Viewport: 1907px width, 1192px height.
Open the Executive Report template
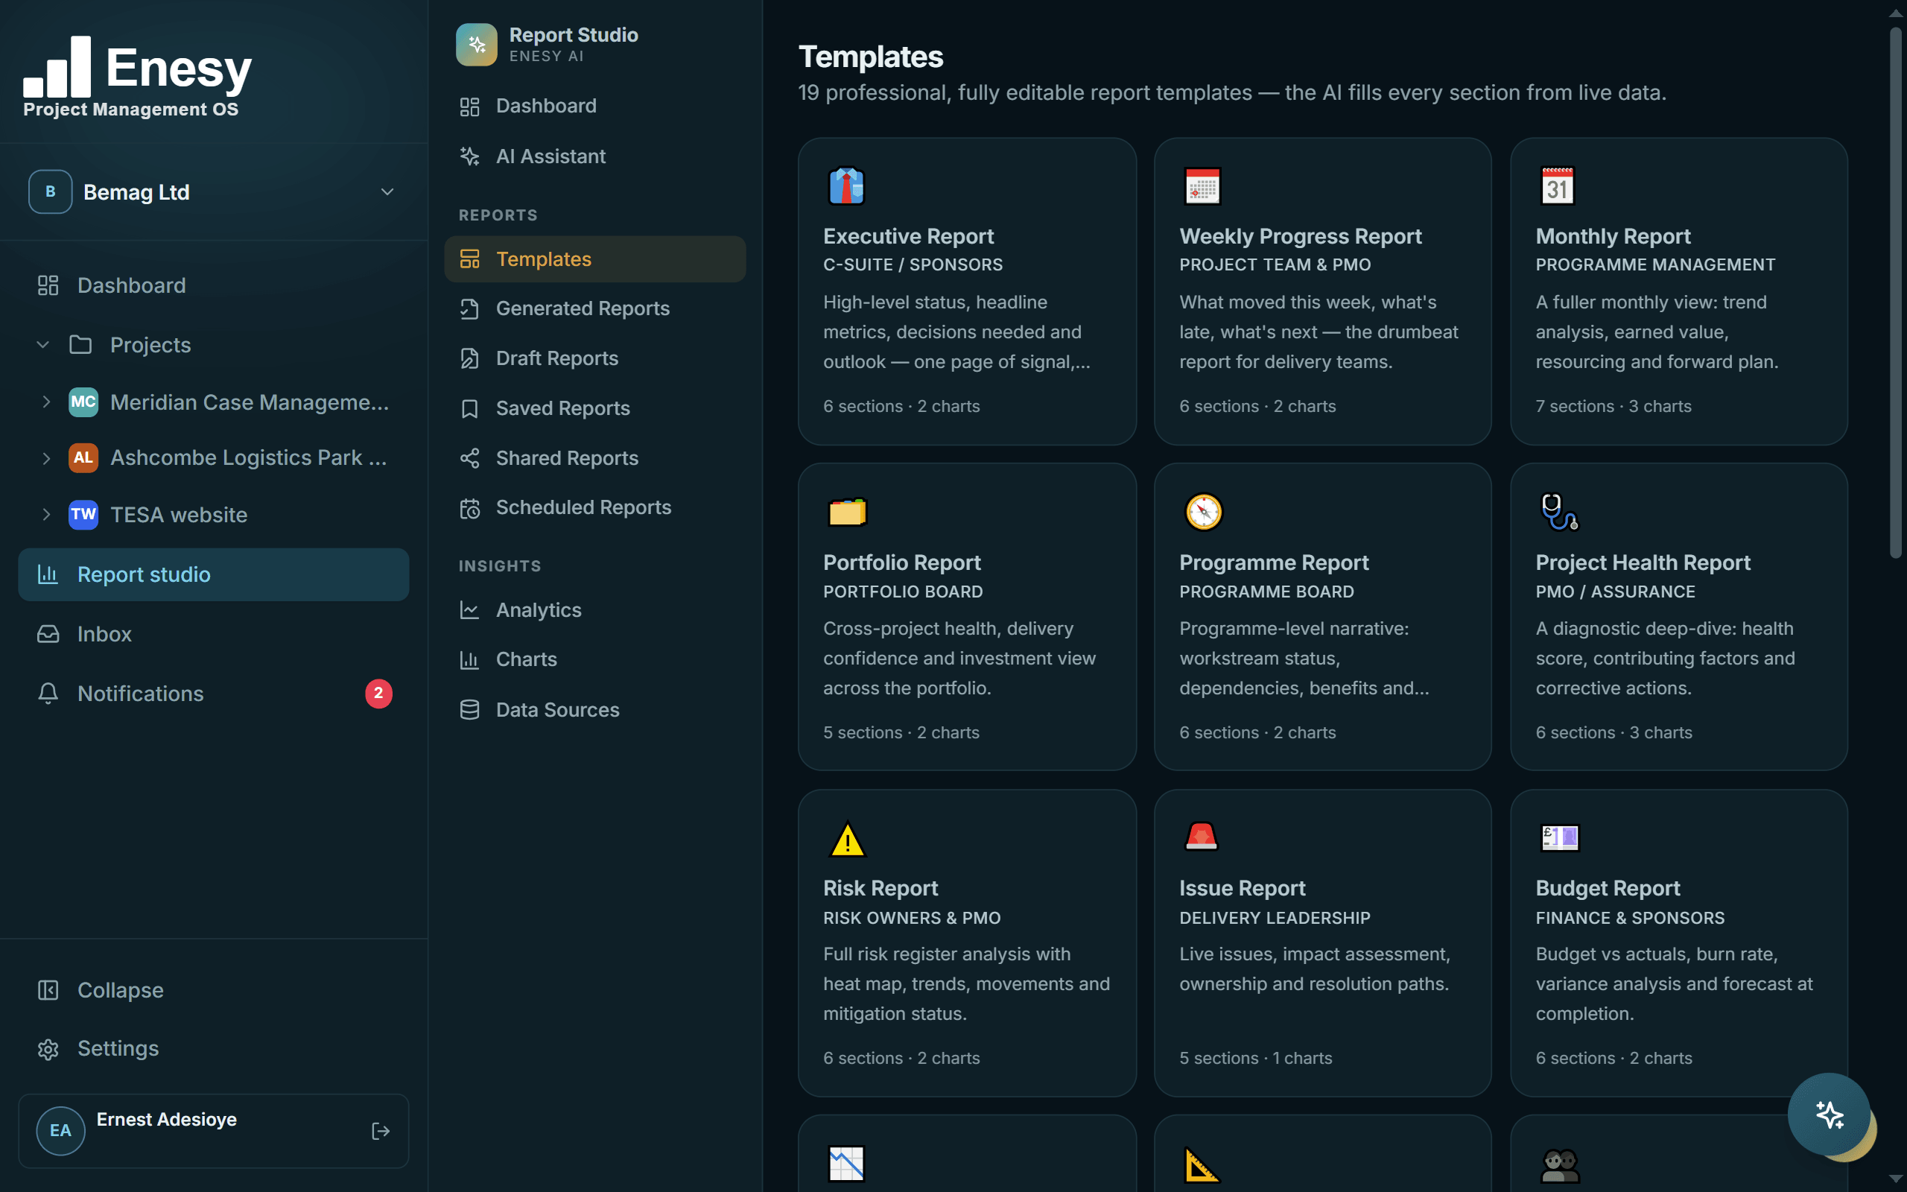[x=967, y=291]
